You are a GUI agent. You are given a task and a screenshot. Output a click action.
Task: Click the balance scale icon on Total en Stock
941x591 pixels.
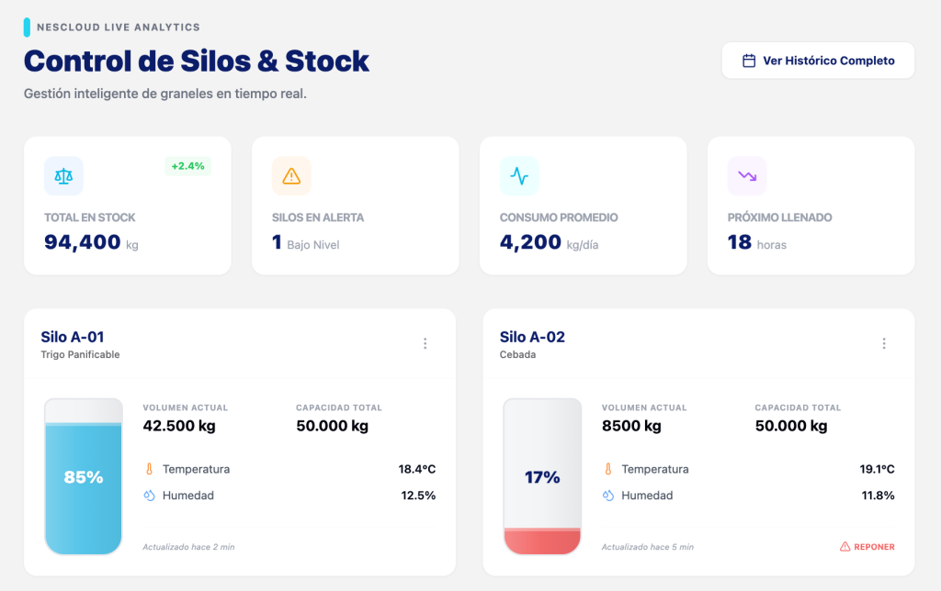coord(62,175)
